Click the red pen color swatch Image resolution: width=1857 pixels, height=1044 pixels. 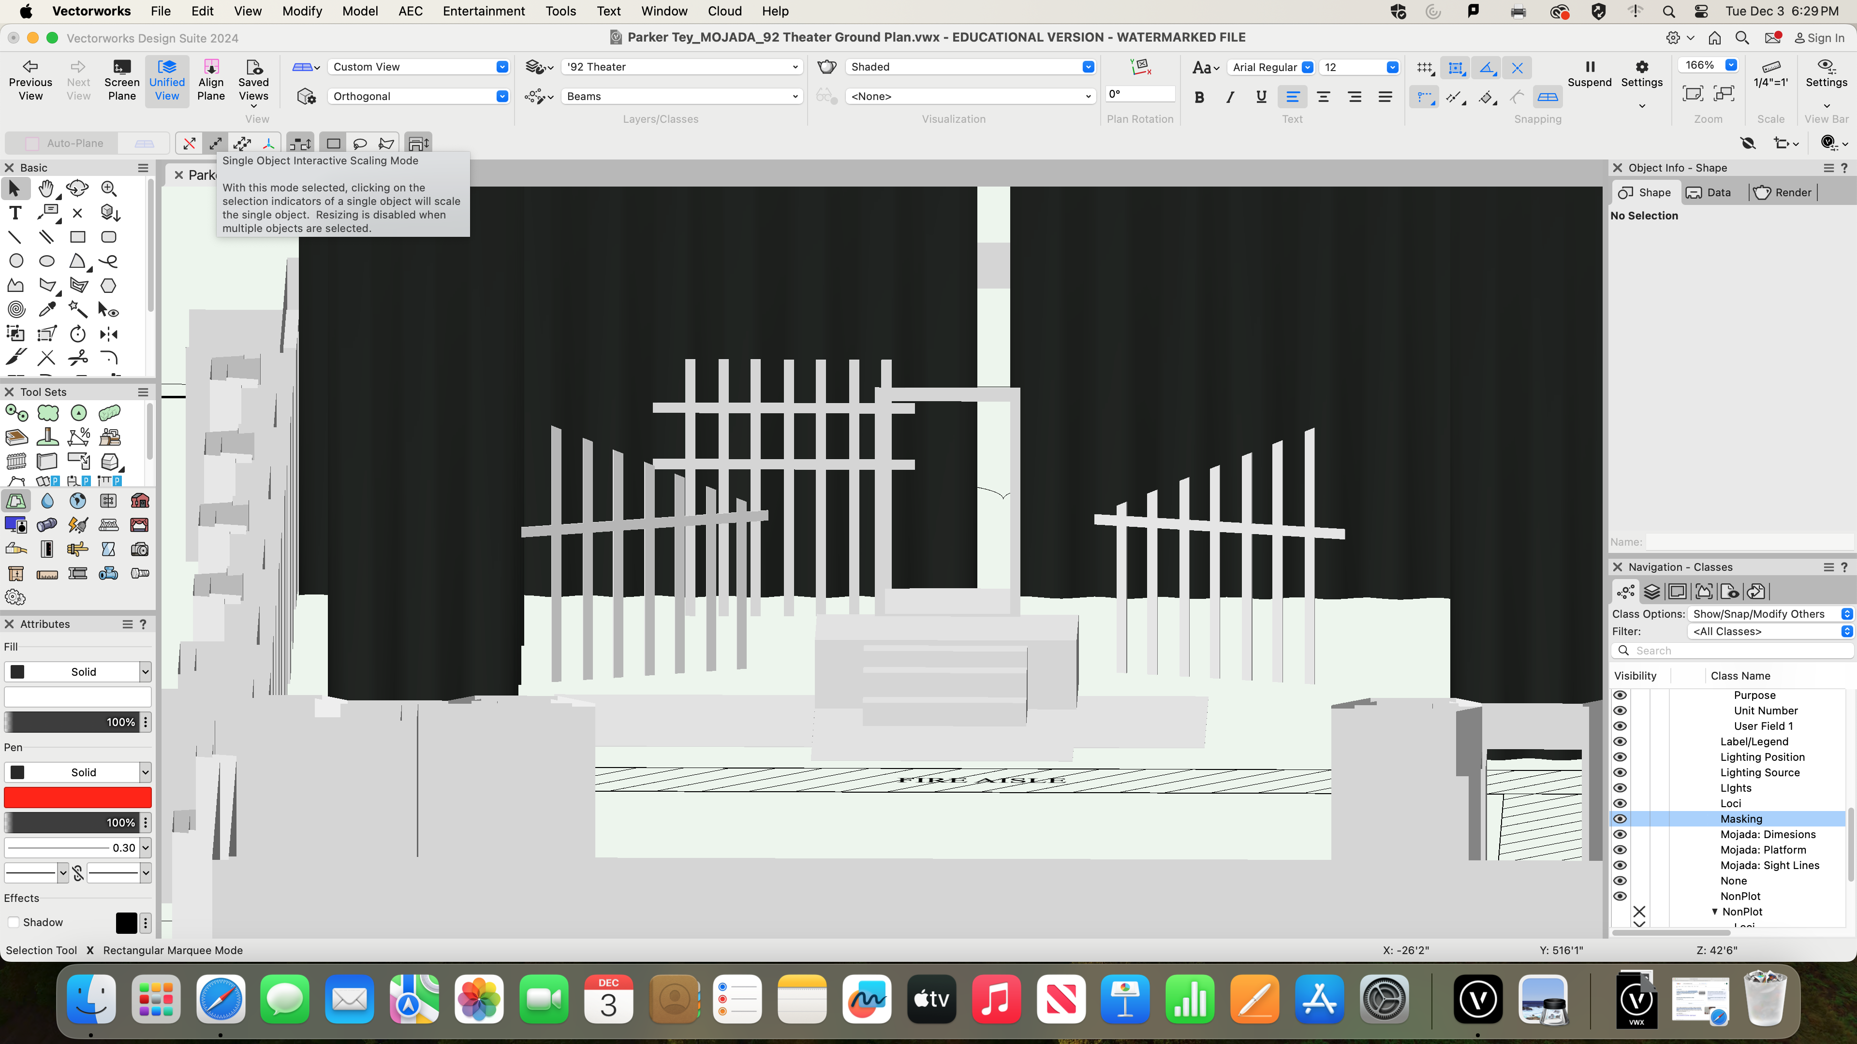coord(77,797)
